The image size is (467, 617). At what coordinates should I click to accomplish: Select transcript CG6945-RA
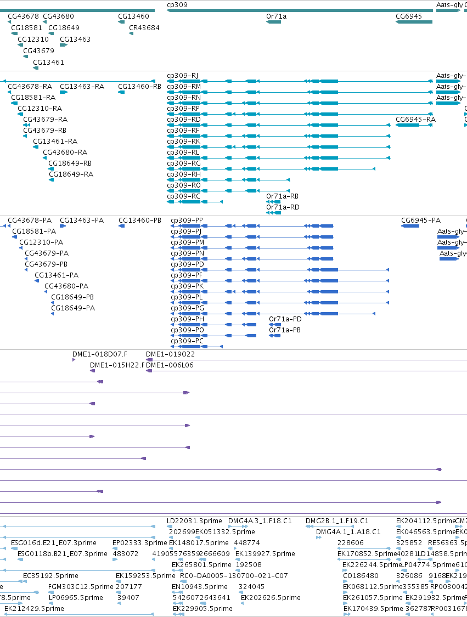point(416,119)
